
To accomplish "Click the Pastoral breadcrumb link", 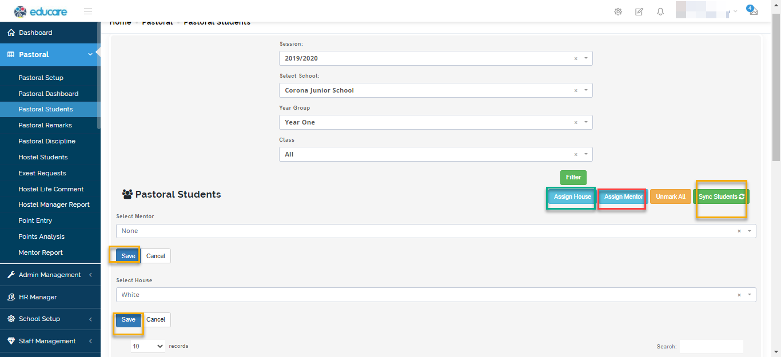I will pos(157,22).
